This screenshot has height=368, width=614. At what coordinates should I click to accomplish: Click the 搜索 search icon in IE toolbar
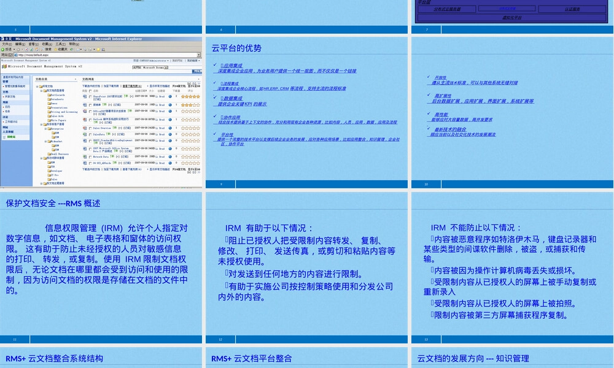[x=43, y=49]
